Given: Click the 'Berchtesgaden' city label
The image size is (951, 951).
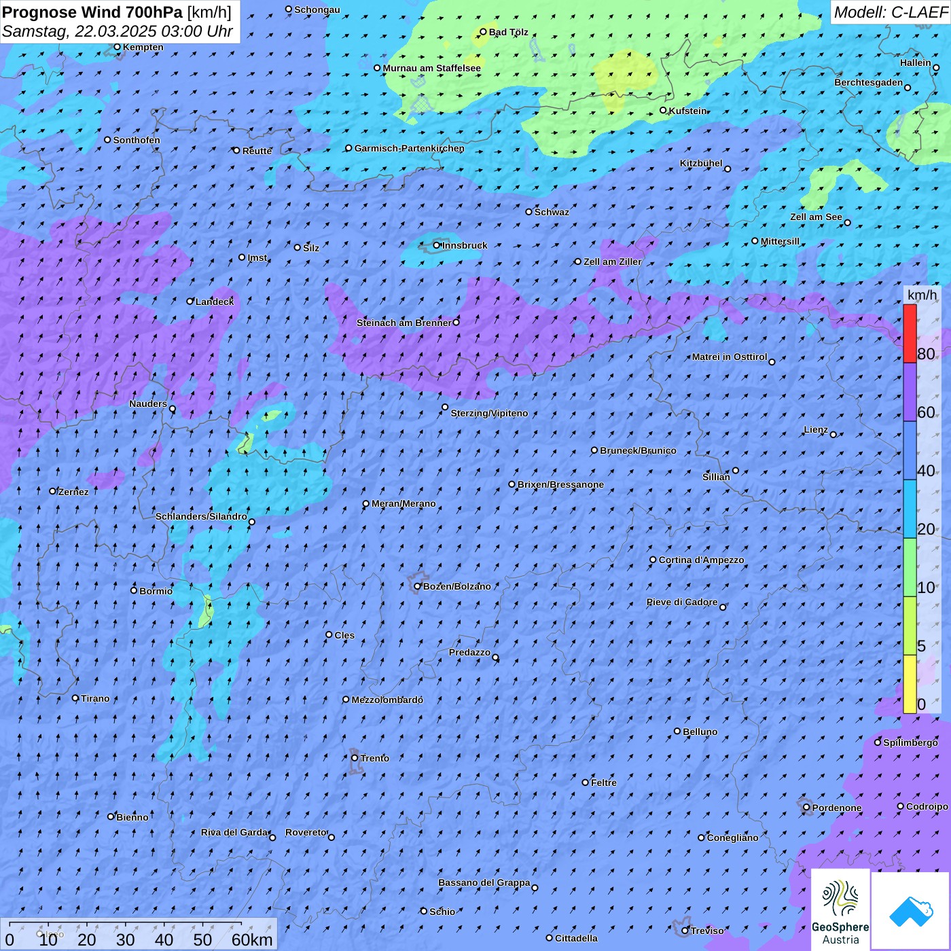Looking at the screenshot, I should pyautogui.click(x=869, y=83).
